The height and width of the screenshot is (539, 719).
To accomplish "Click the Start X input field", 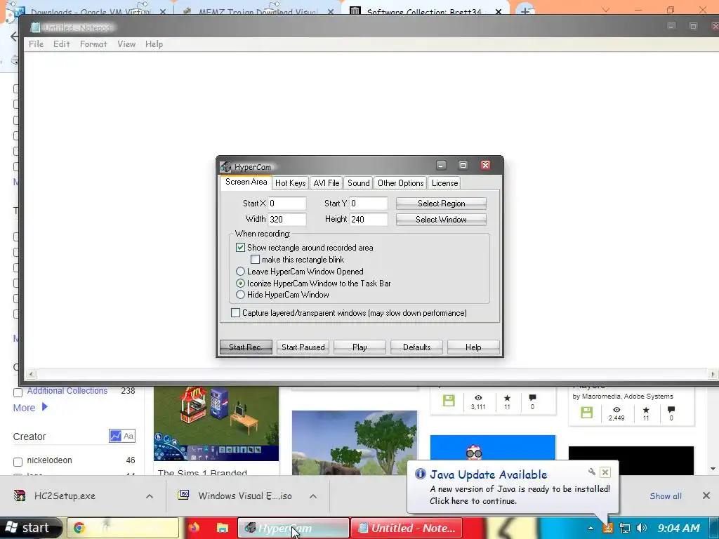I will 287,203.
